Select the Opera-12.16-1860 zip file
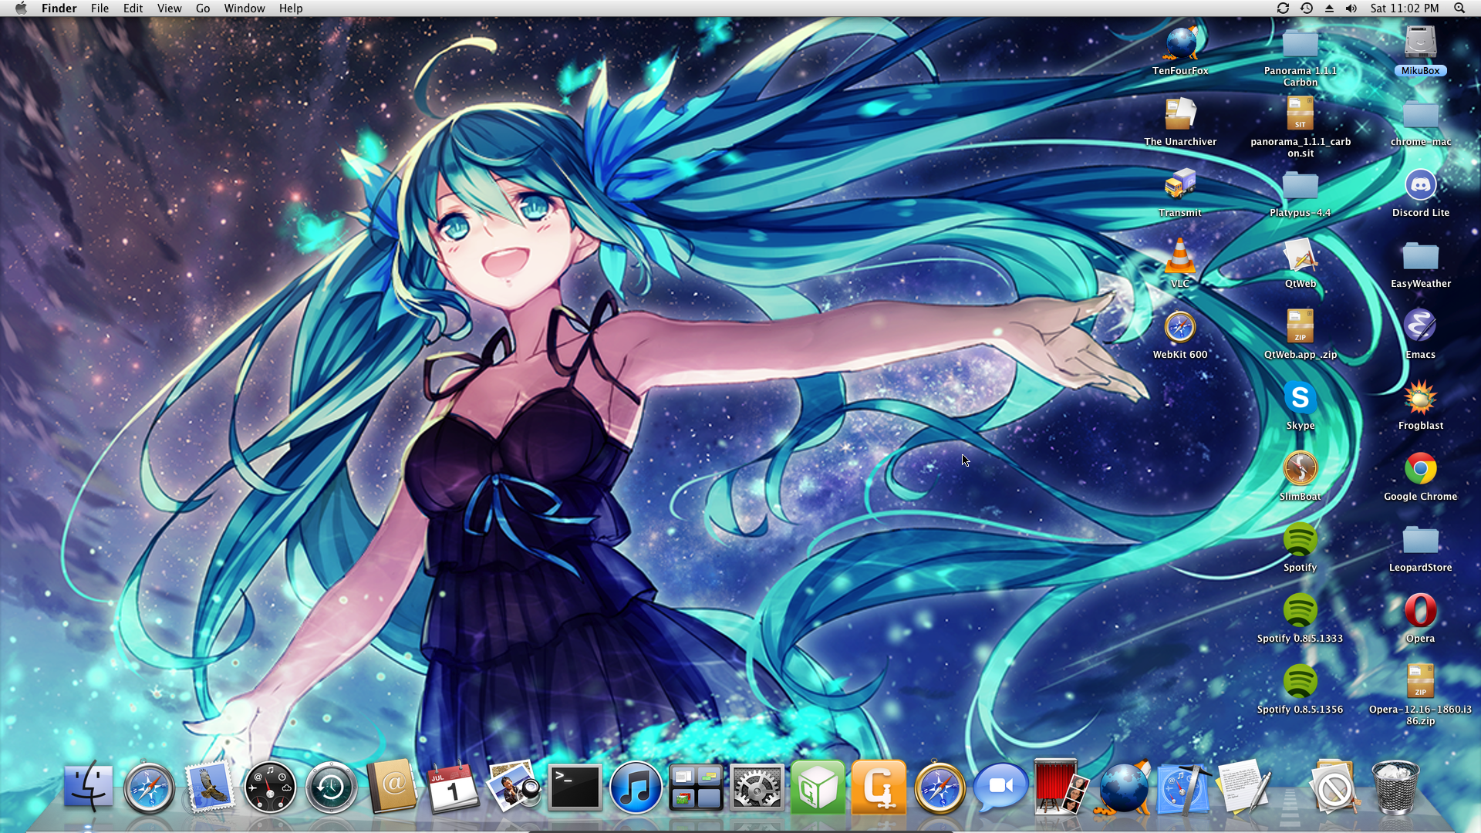The width and height of the screenshot is (1481, 833). point(1420,682)
